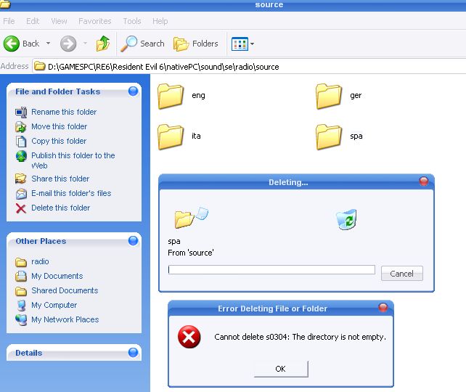Click the grey Forward arrow icon
Viewport: 466px width, 392px height.
tap(68, 44)
